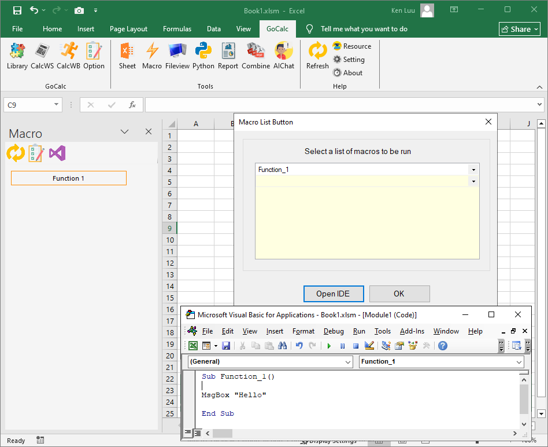This screenshot has height=447, width=548.
Task: Run Sub with green play icon in VBA
Action: click(329, 346)
